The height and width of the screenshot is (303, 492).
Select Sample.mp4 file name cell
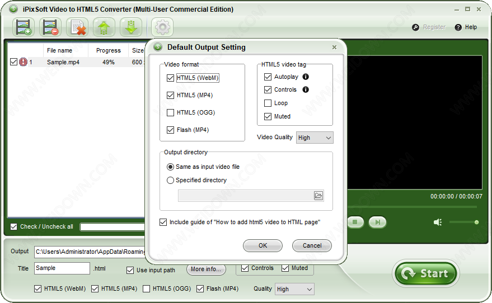coord(63,62)
